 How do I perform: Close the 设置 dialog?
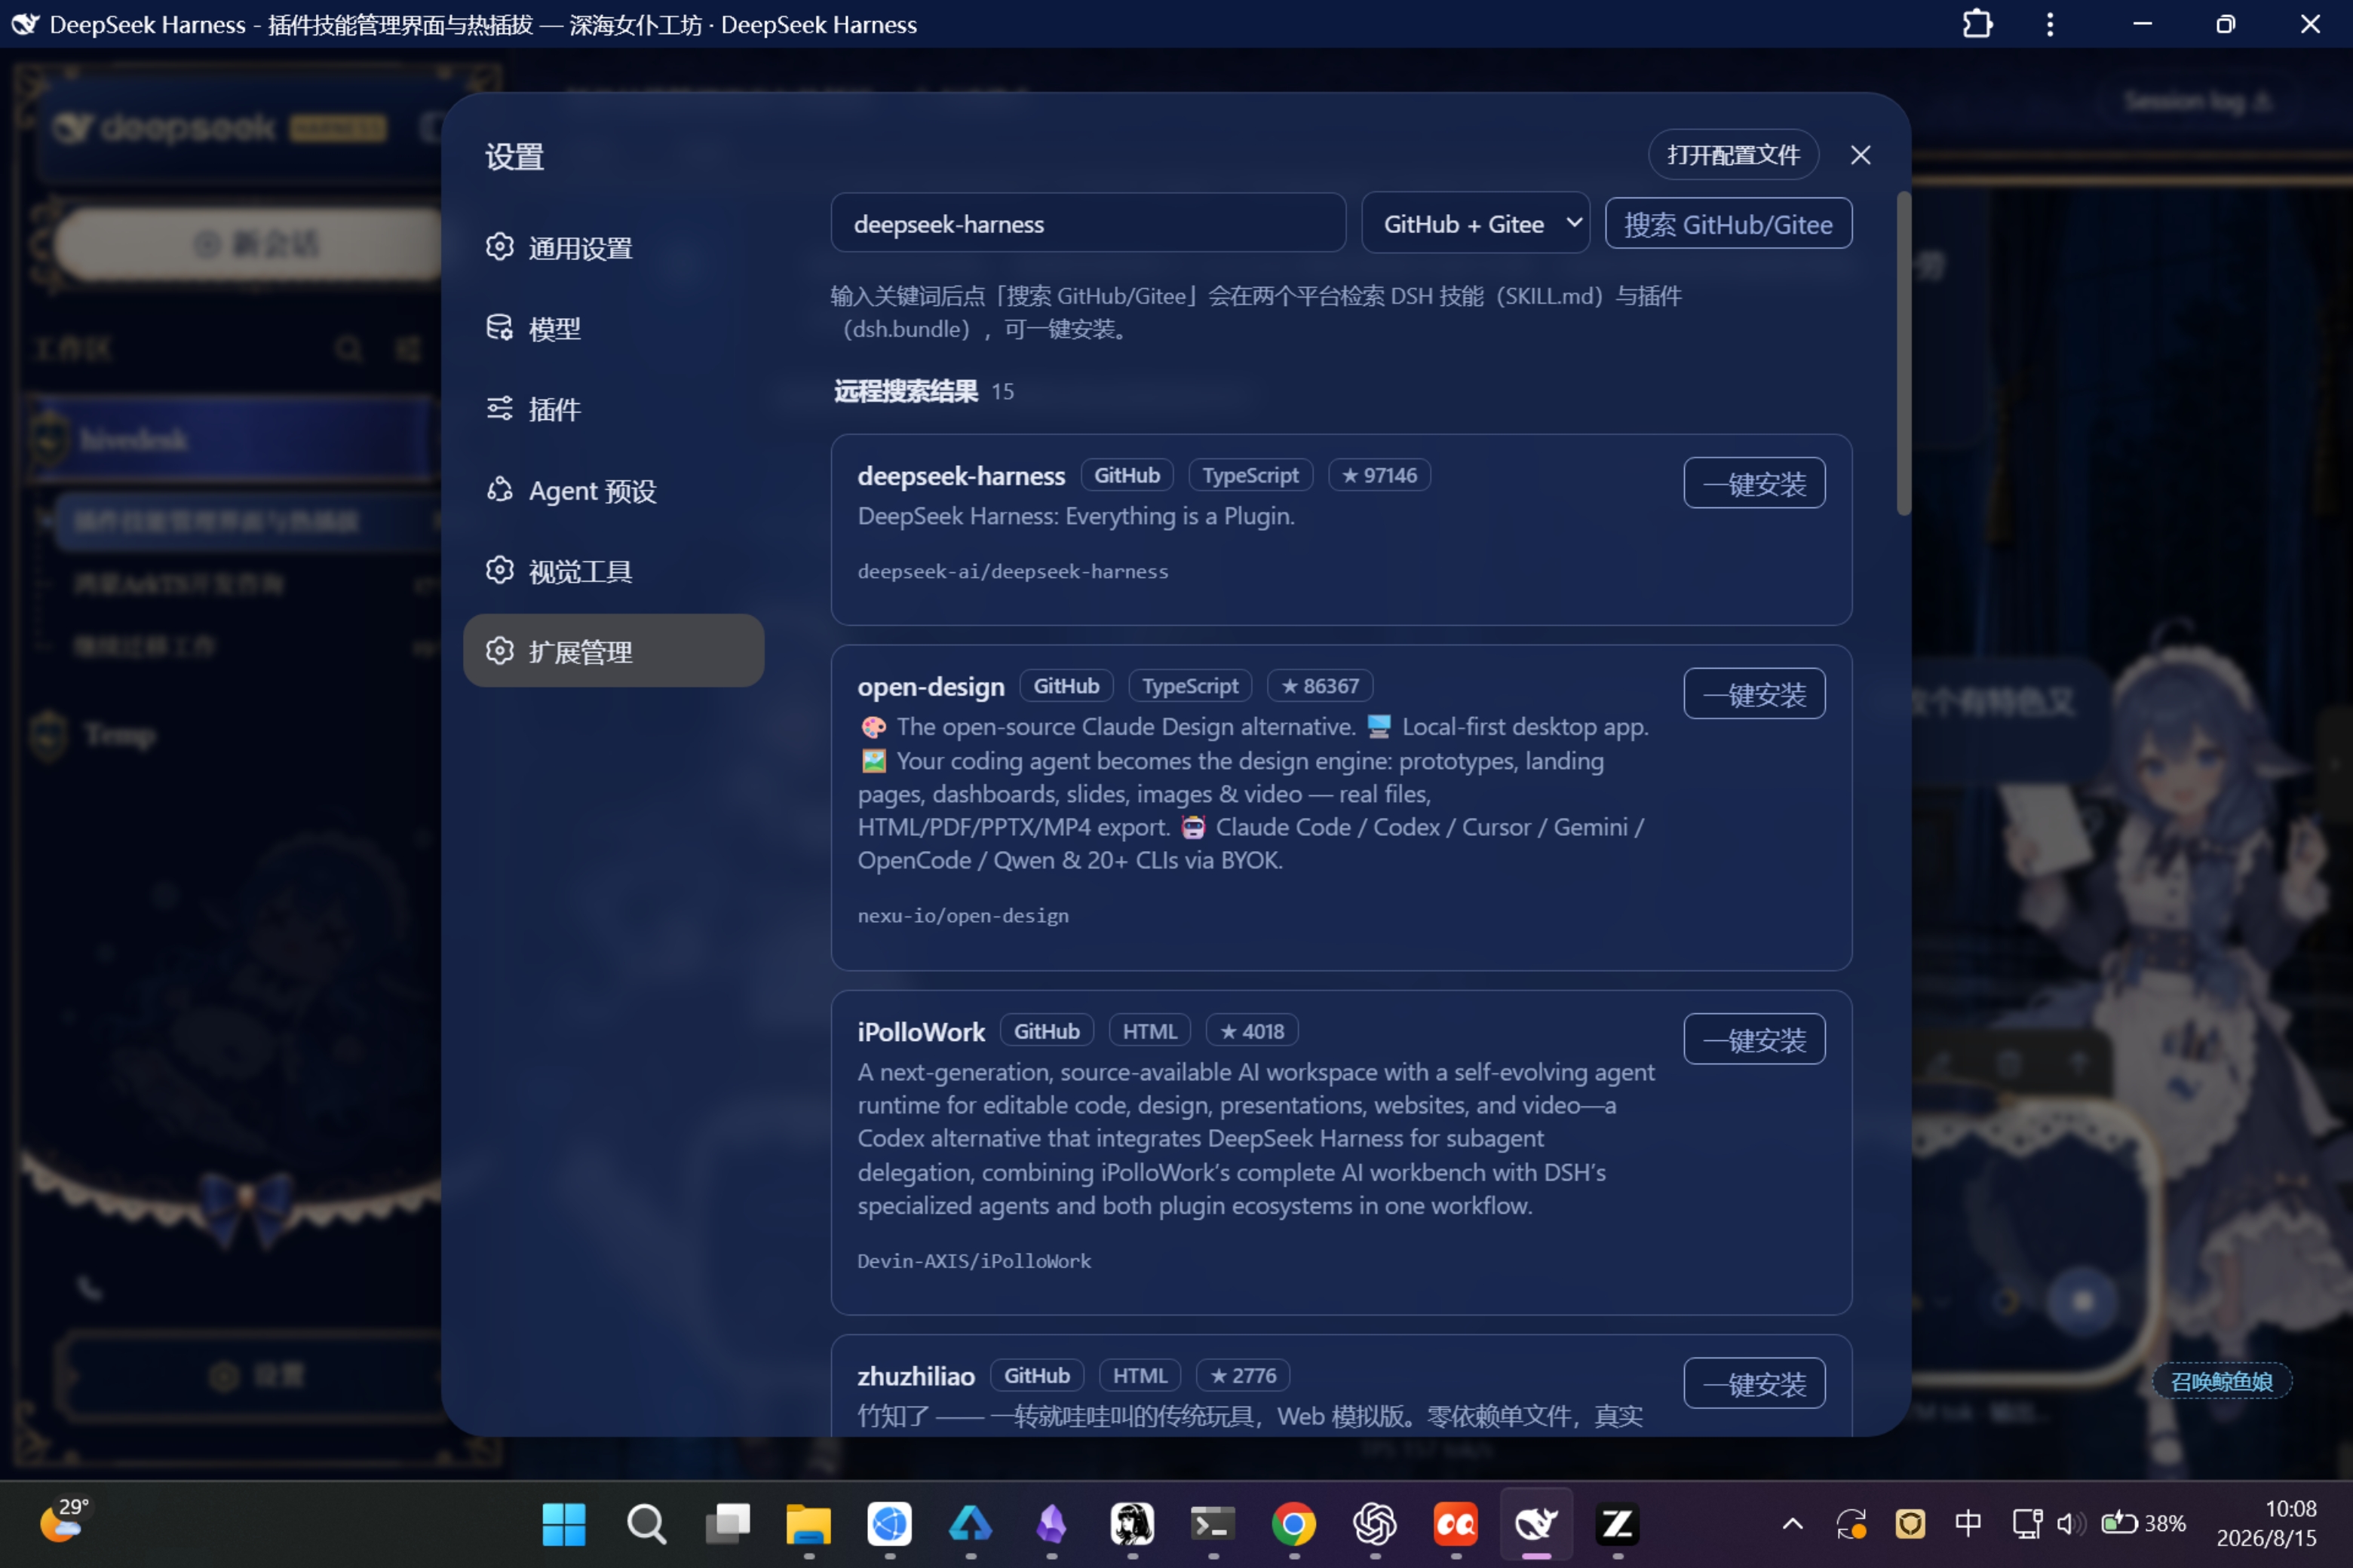tap(1860, 155)
